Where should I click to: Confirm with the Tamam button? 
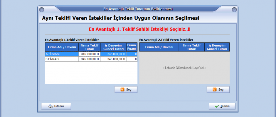[x=222, y=106]
